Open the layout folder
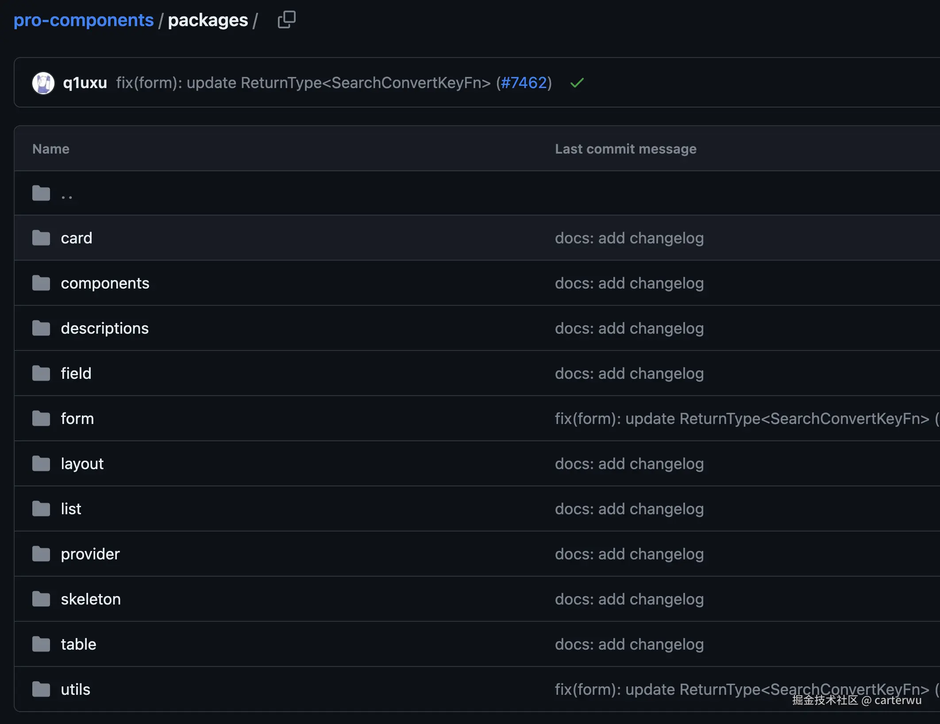 [x=82, y=464]
